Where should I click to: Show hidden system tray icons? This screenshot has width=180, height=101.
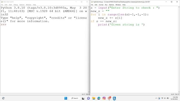tap(156, 98)
